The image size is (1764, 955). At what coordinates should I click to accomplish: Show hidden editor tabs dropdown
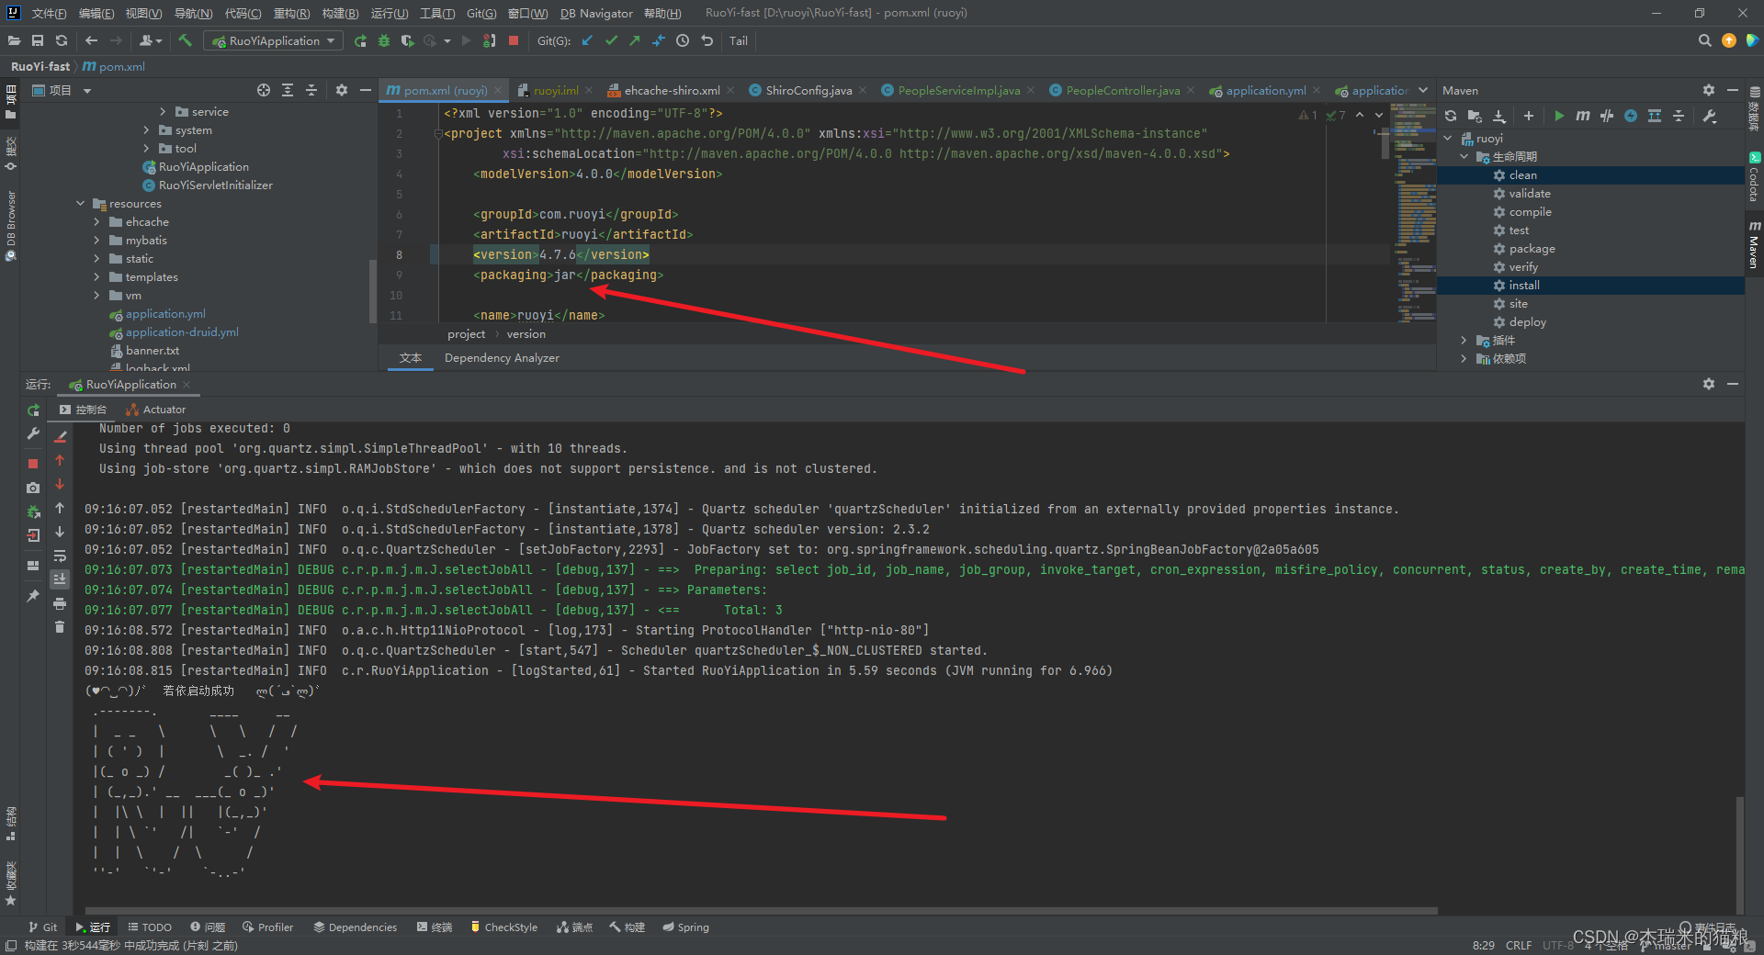(1423, 90)
